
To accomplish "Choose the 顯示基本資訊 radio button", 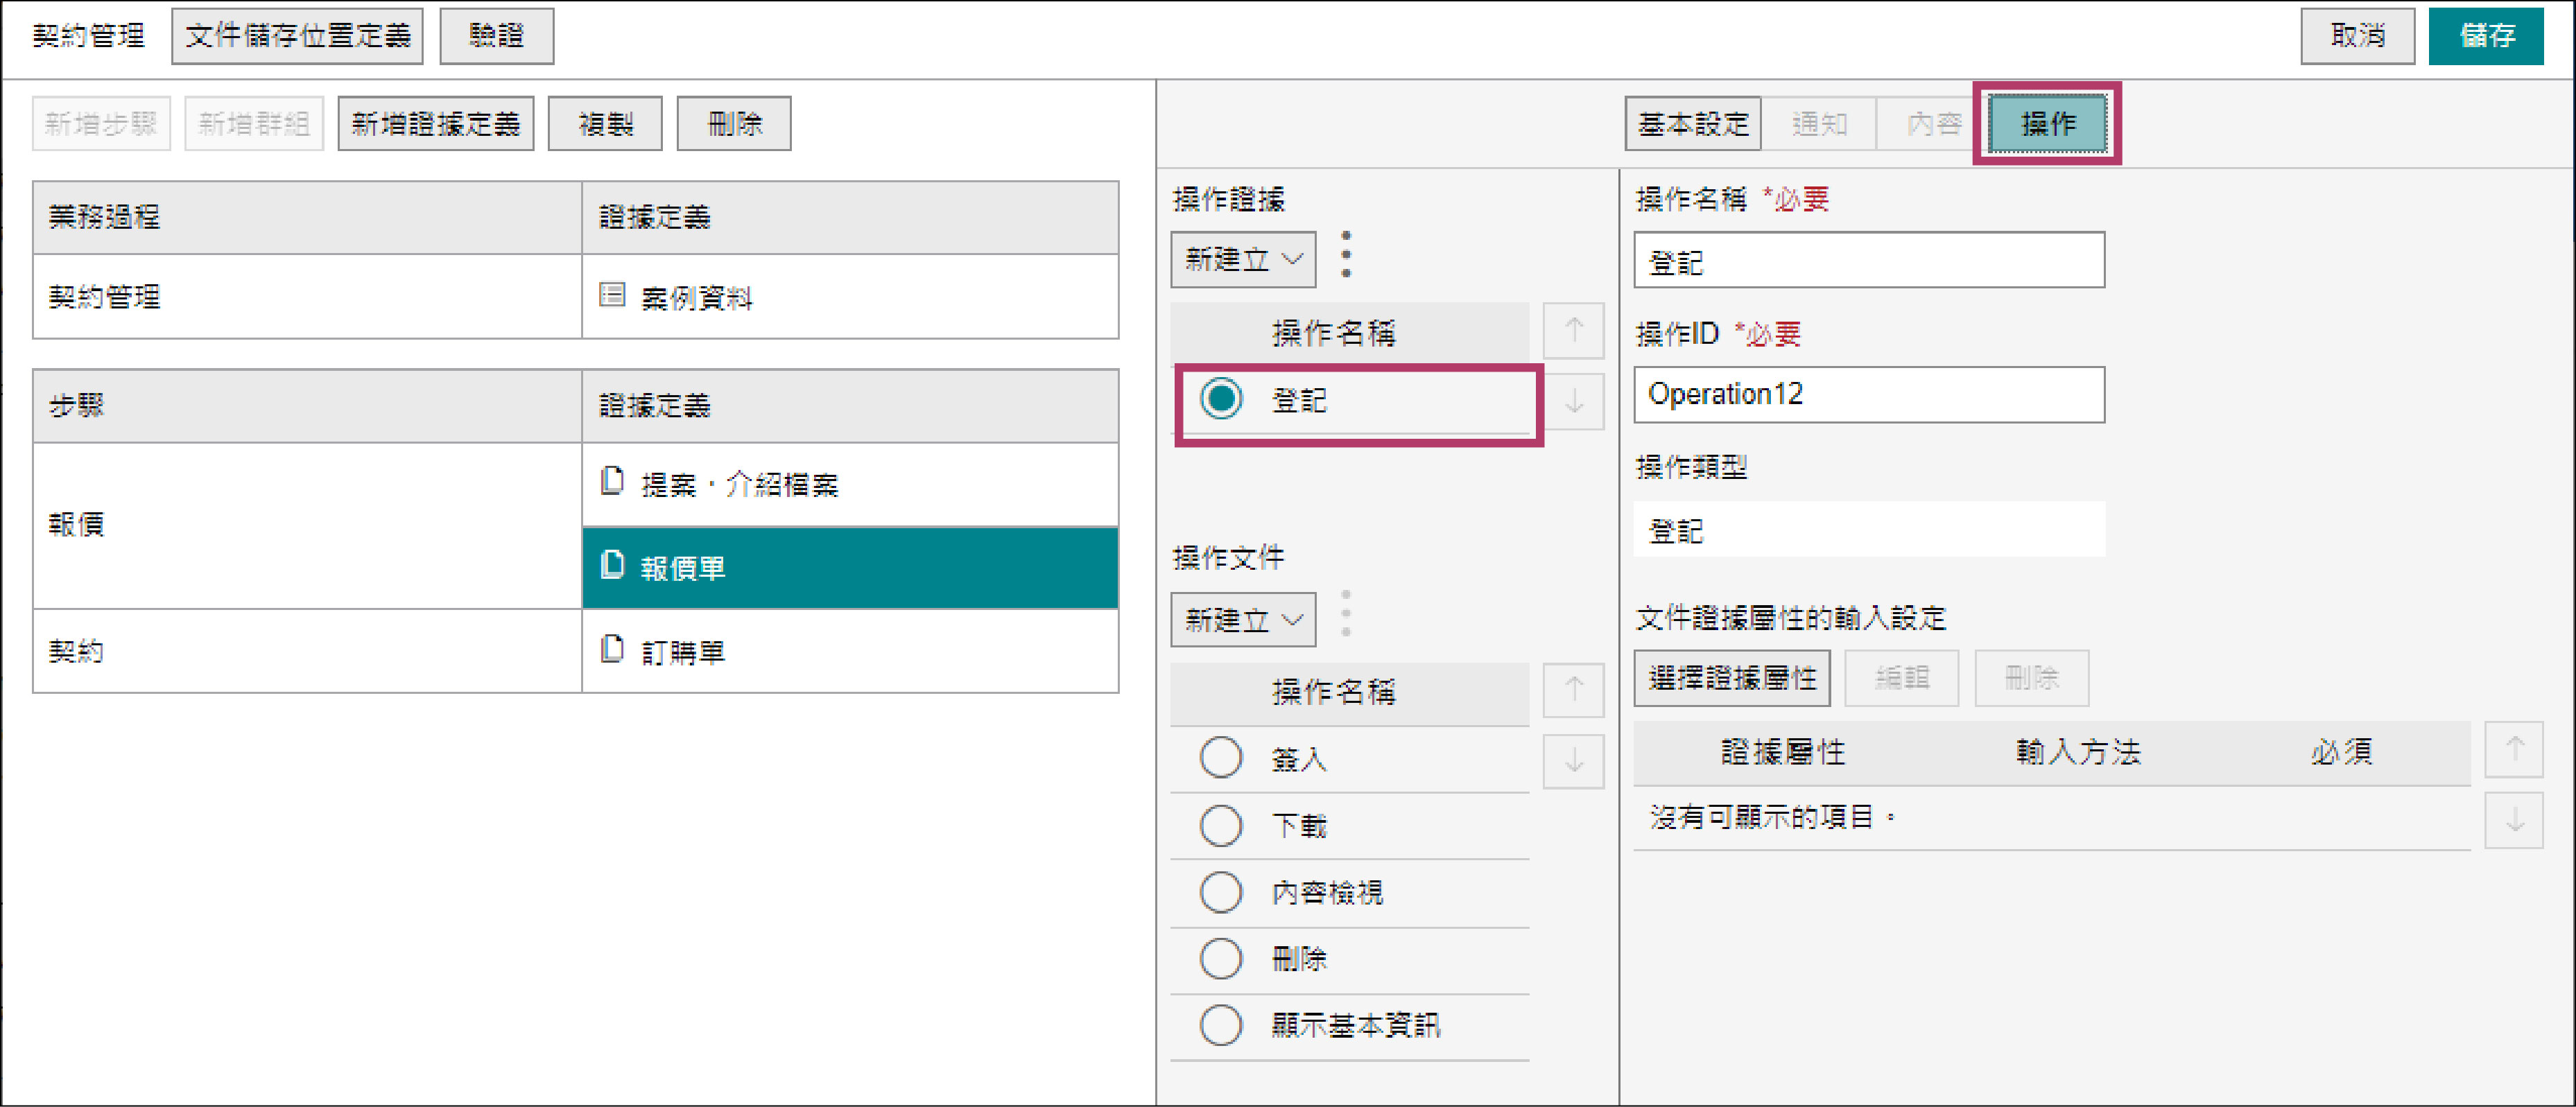I will click(1221, 1025).
